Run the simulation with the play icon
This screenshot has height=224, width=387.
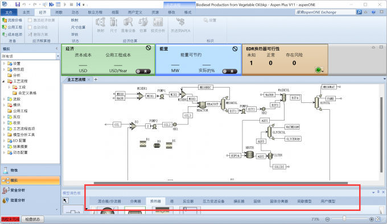click(x=65, y=5)
